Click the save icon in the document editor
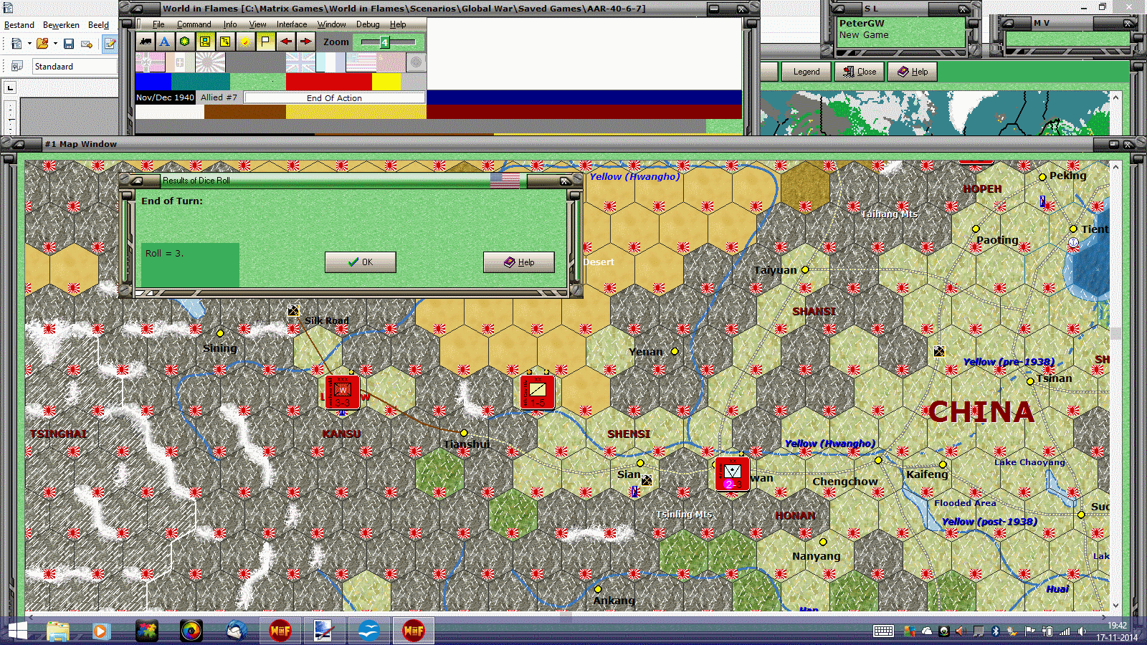This screenshot has height=645, width=1147. (69, 44)
